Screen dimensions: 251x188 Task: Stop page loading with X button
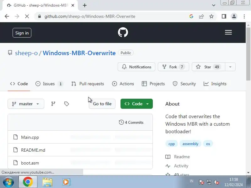tap(27, 16)
